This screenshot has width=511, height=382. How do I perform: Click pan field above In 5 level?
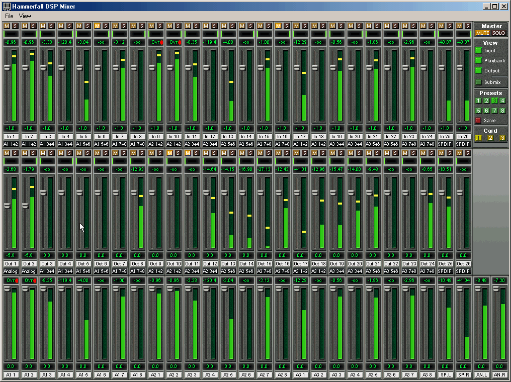[x=83, y=34]
